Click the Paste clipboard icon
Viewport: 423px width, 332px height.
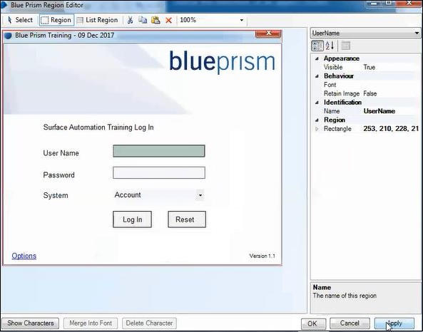pos(156,20)
